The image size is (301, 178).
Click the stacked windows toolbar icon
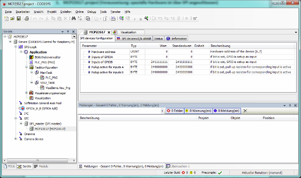pos(88,18)
